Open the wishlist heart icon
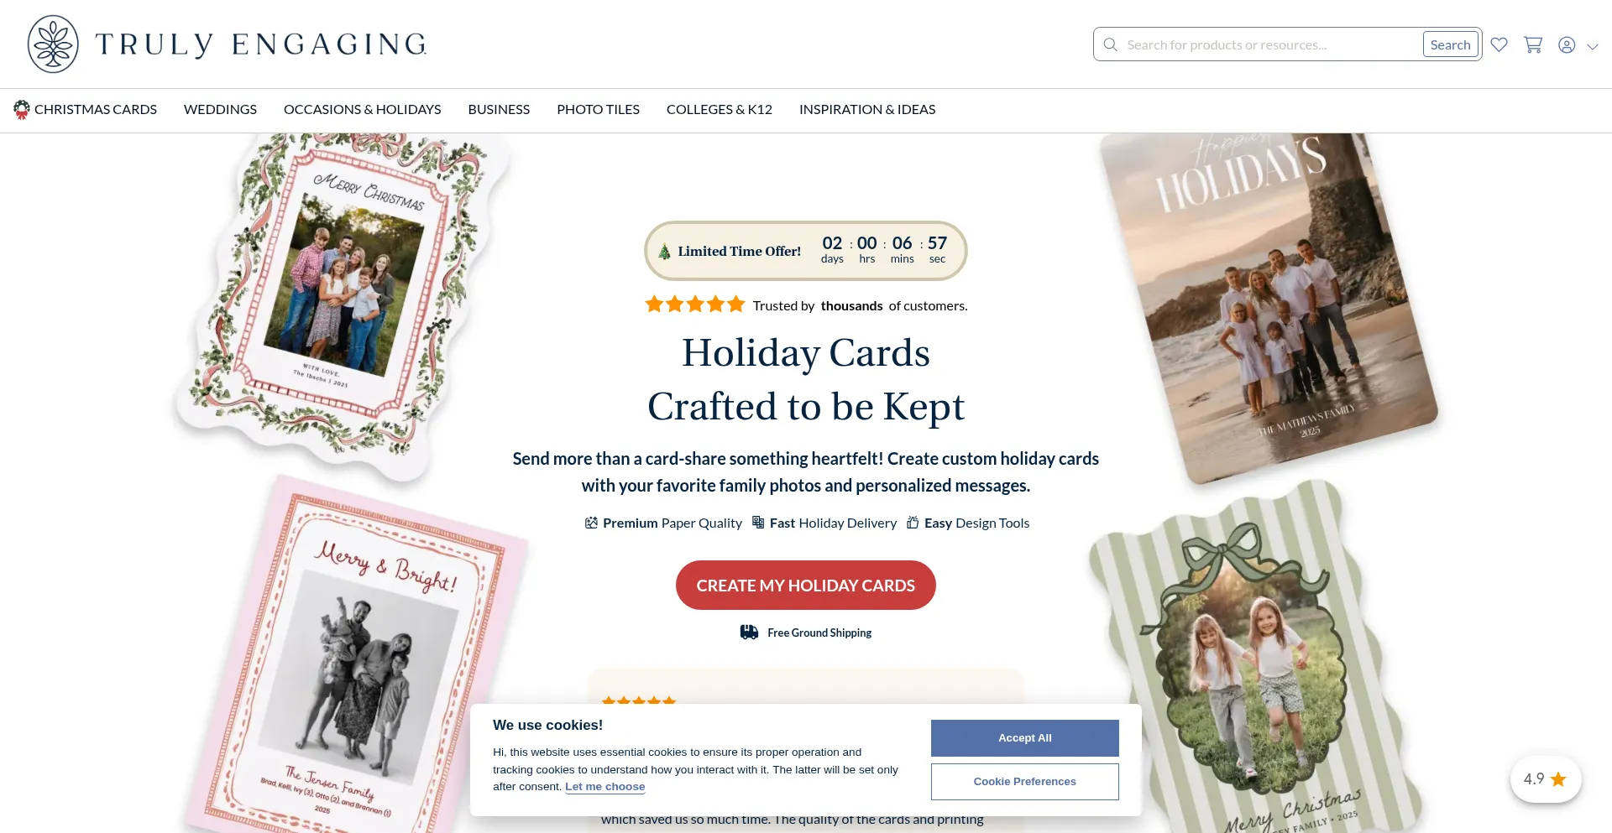 click(1499, 44)
